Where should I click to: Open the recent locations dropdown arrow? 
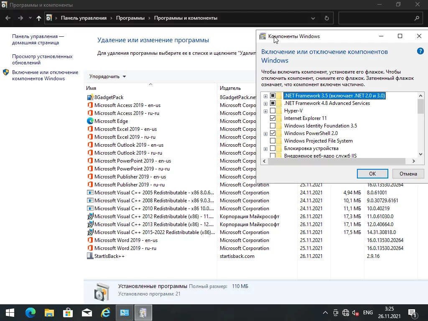(x=30, y=18)
